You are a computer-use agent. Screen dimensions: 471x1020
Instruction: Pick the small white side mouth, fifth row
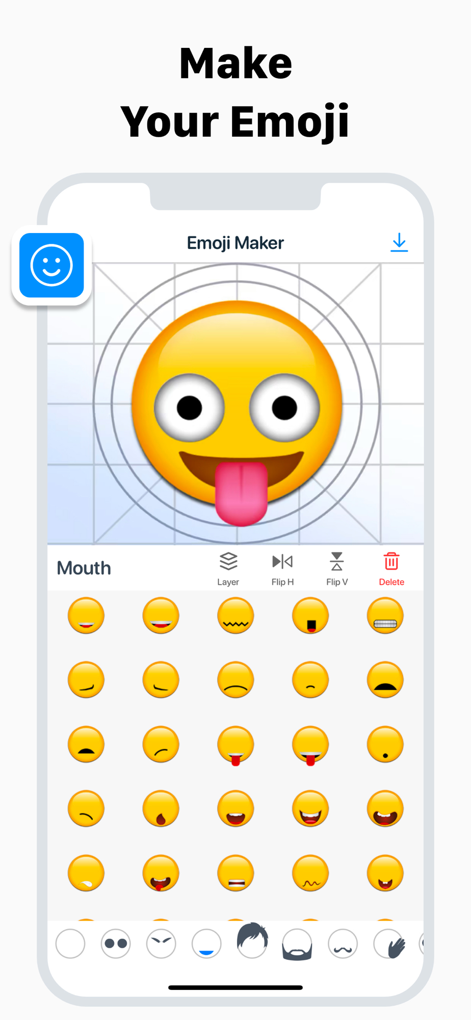(86, 873)
